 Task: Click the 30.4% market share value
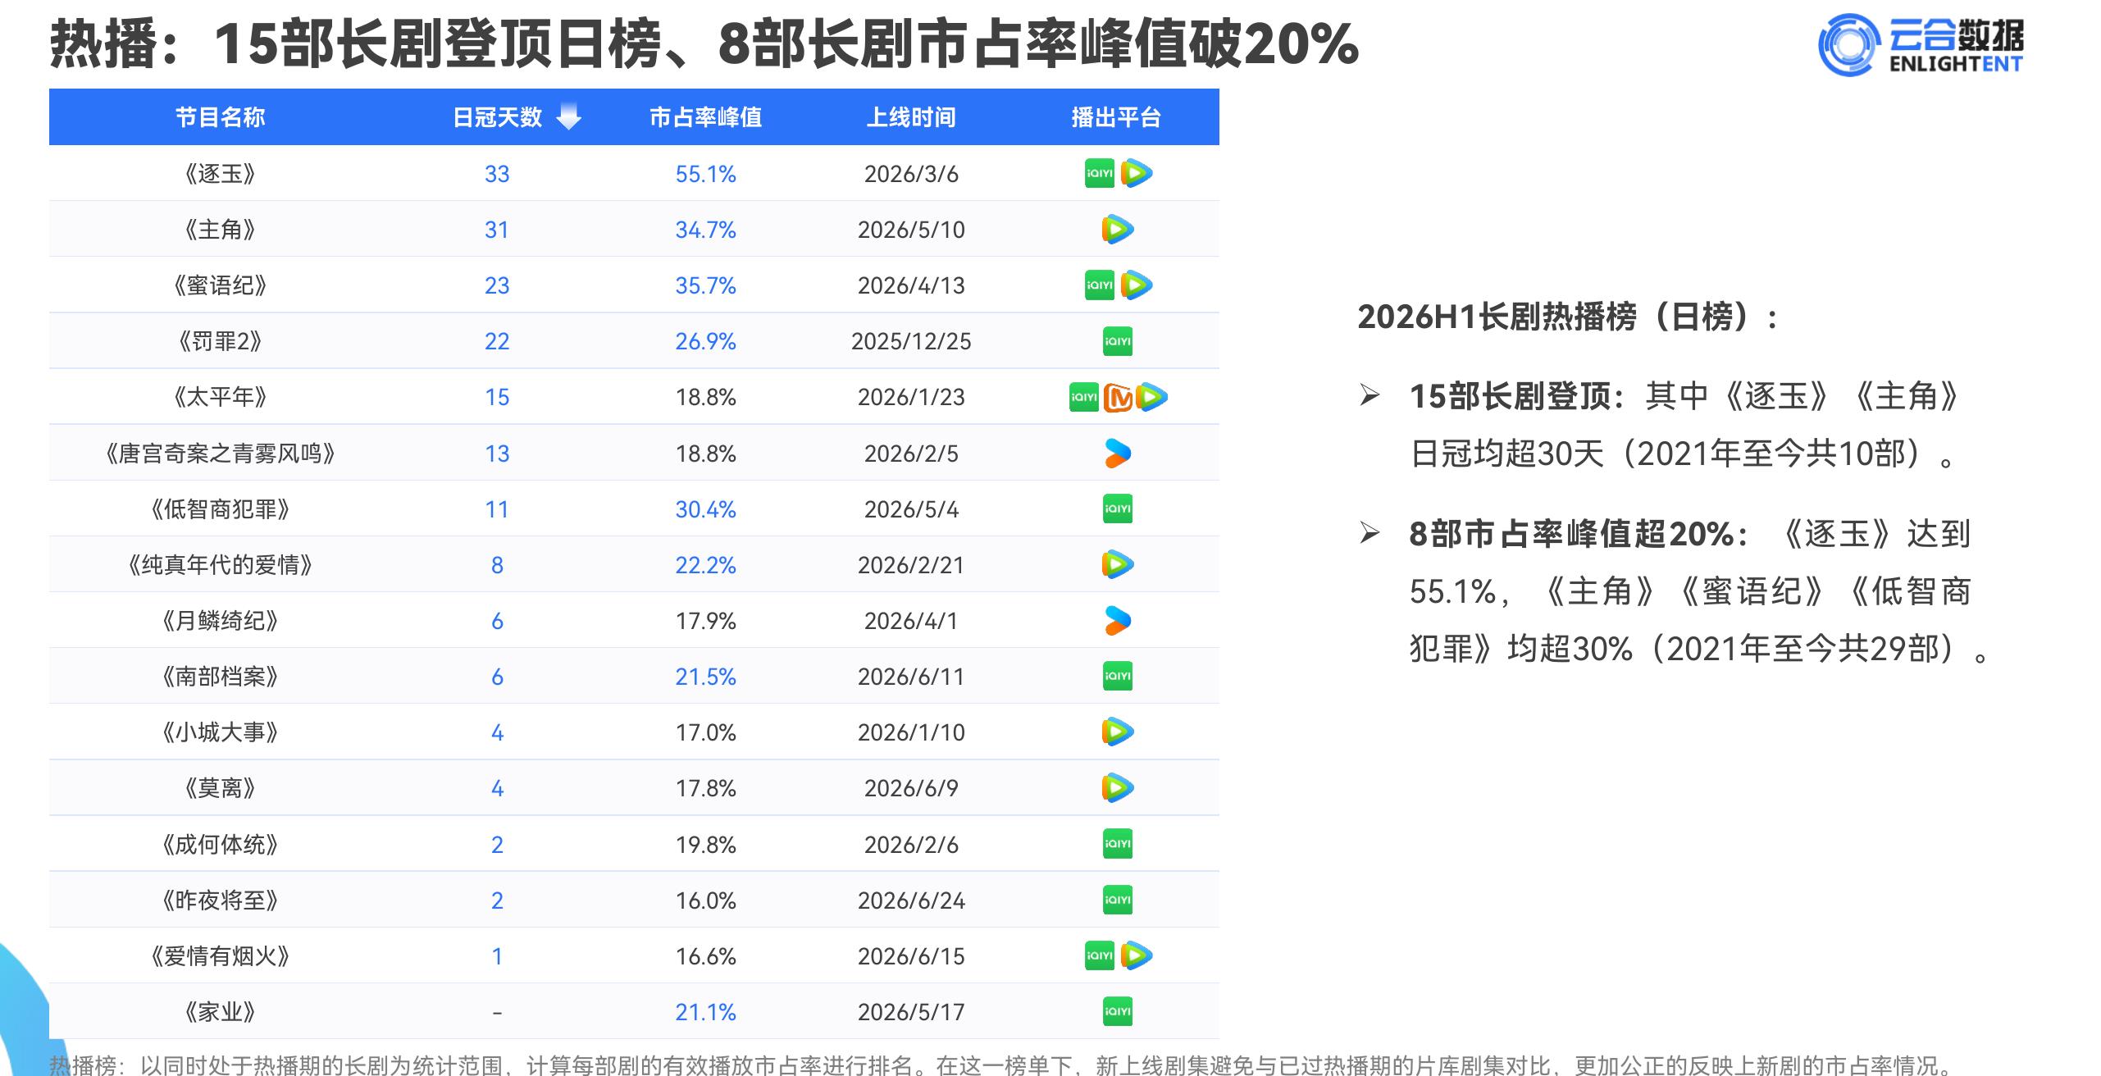705,509
